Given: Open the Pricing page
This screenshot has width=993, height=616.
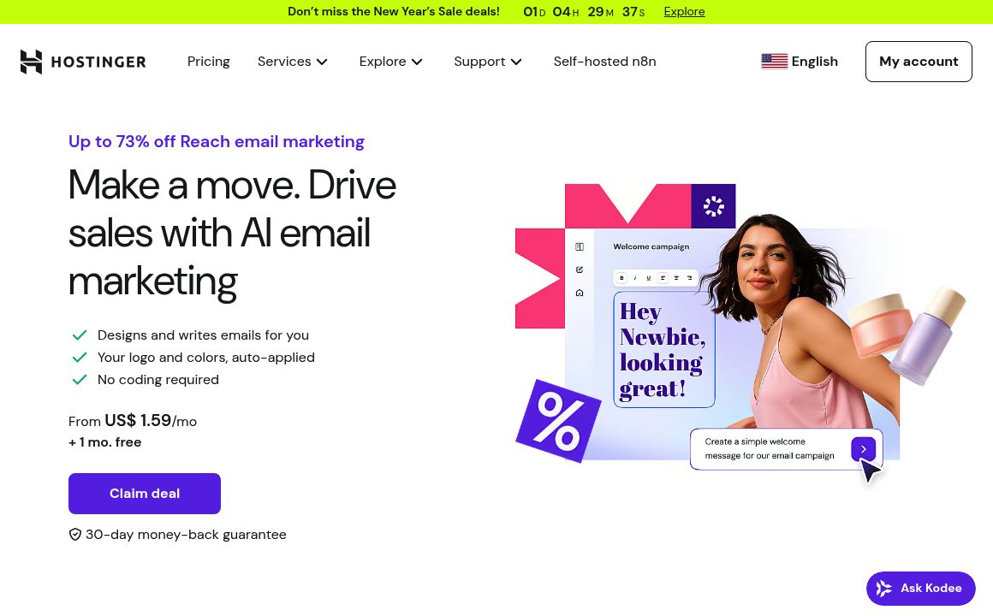Looking at the screenshot, I should (x=208, y=62).
